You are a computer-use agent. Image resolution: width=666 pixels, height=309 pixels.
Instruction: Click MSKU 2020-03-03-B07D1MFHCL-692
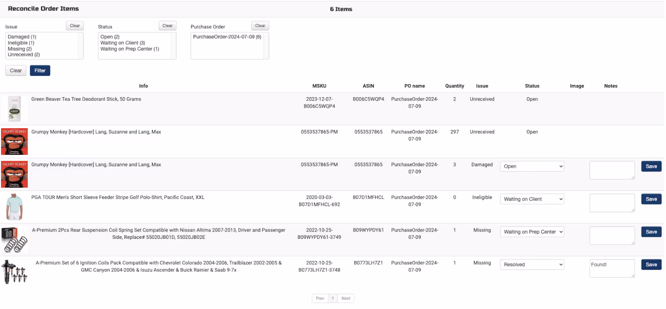tap(319, 201)
